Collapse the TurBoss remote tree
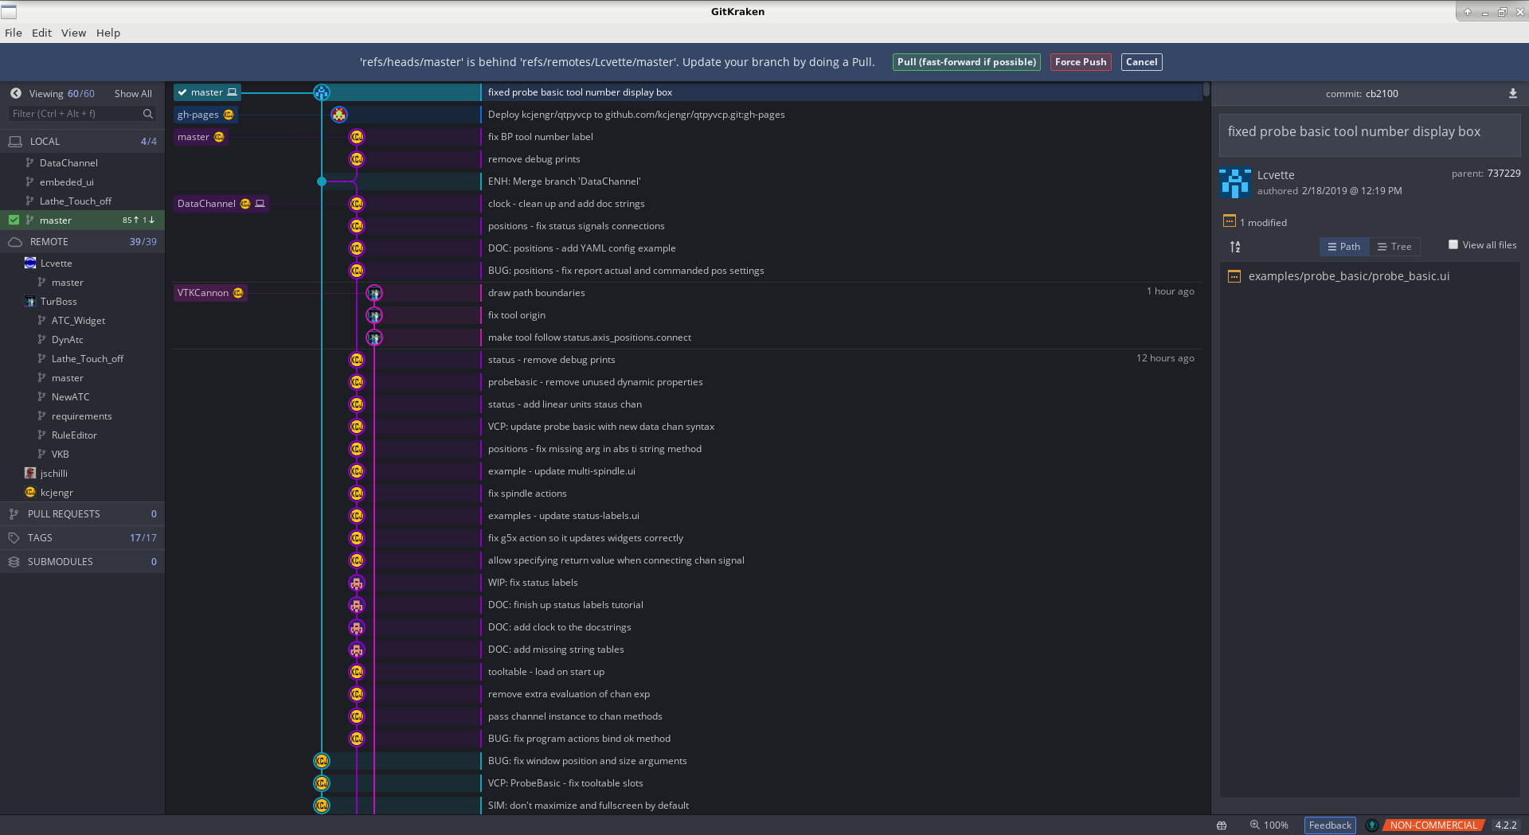The width and height of the screenshot is (1529, 835). 82,301
